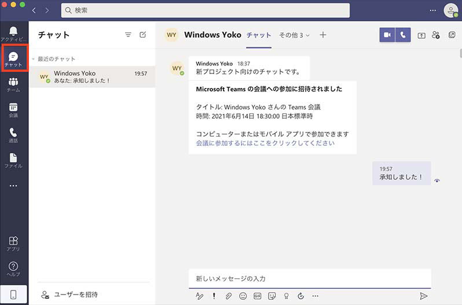Viewport: 462px width, 305px height.
Task: Expand the その他 3 tabs dropdown
Action: (x=294, y=35)
